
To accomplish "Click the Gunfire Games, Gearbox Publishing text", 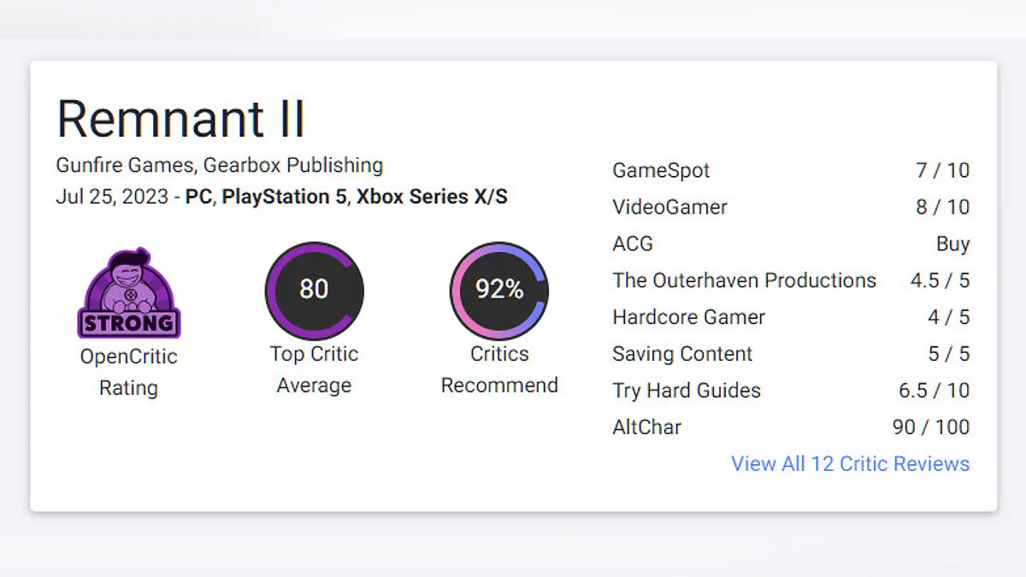I will 220,165.
